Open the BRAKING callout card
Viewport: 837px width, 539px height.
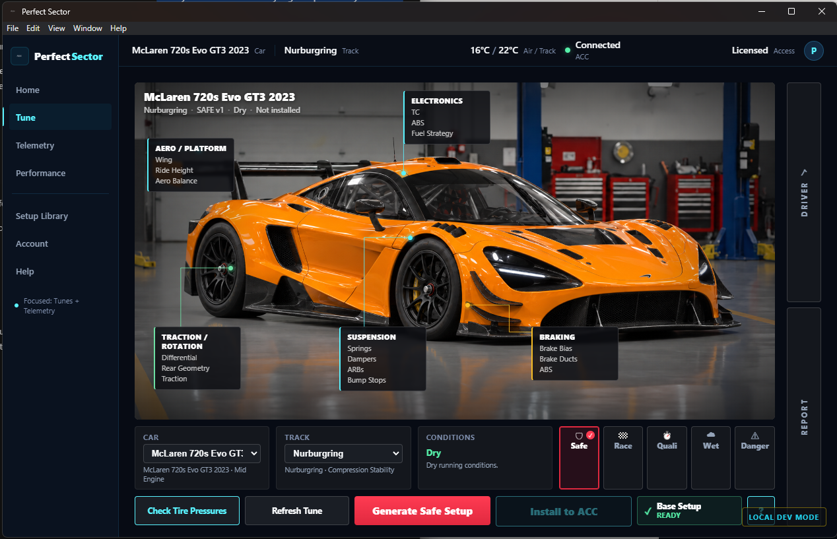pyautogui.click(x=575, y=354)
